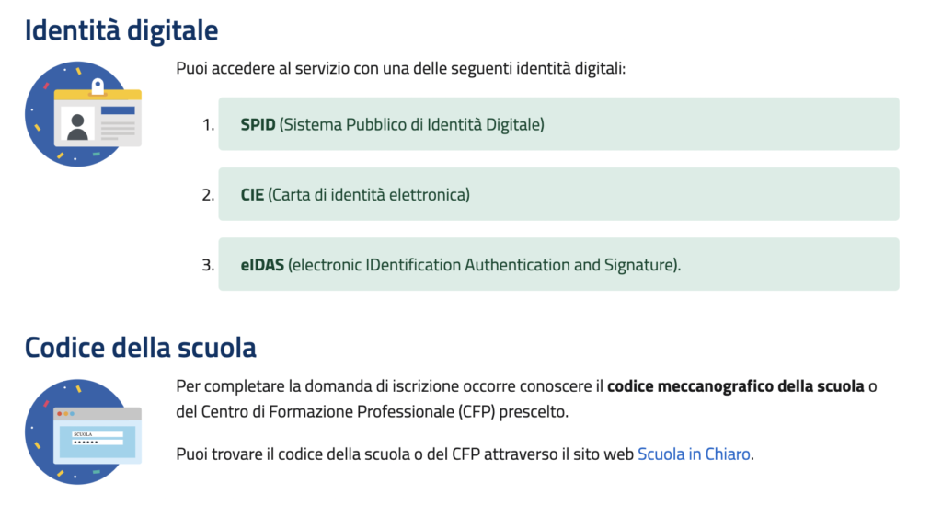Click the password dots field in illustration
The height and width of the screenshot is (506, 942).
98,442
